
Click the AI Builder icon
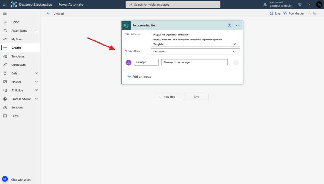pyautogui.click(x=5, y=90)
